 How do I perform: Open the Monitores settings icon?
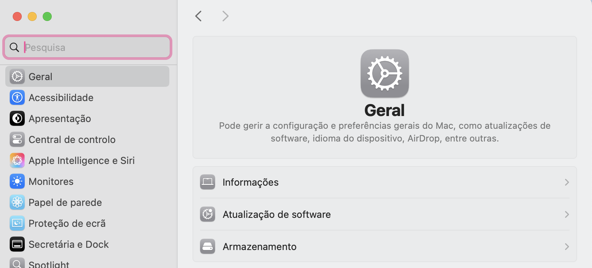click(x=17, y=181)
